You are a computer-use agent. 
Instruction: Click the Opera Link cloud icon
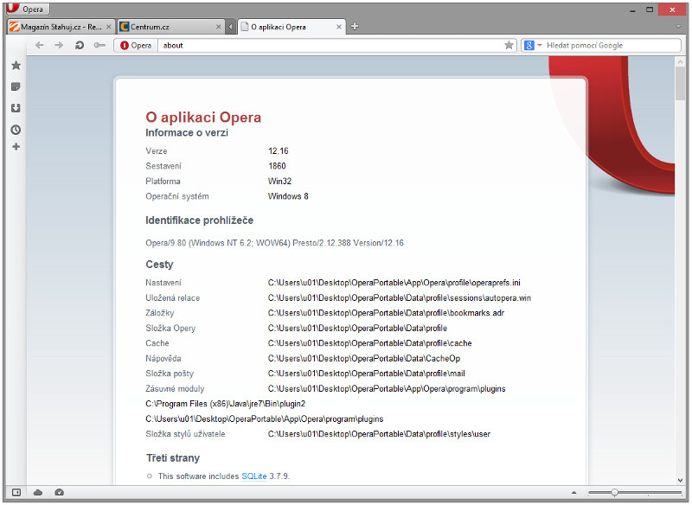coord(38,492)
